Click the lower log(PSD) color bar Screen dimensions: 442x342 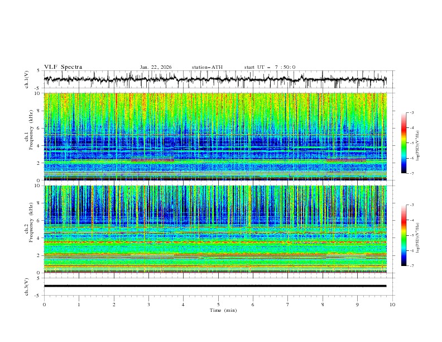(x=403, y=235)
